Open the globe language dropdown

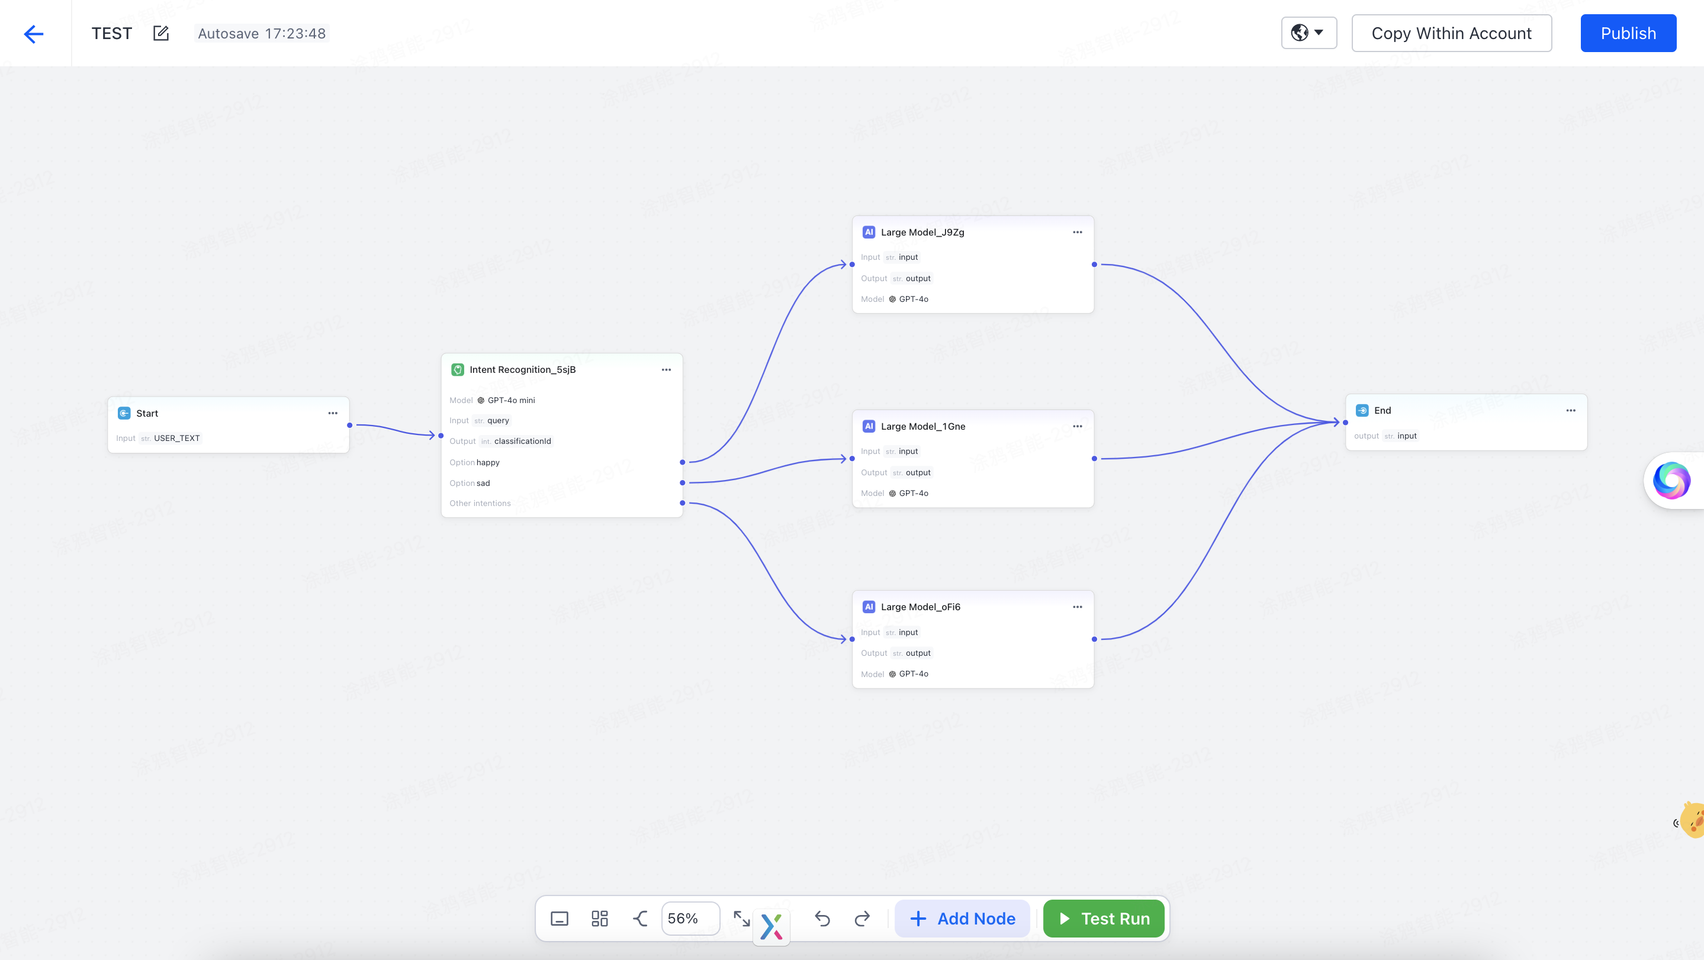point(1308,33)
